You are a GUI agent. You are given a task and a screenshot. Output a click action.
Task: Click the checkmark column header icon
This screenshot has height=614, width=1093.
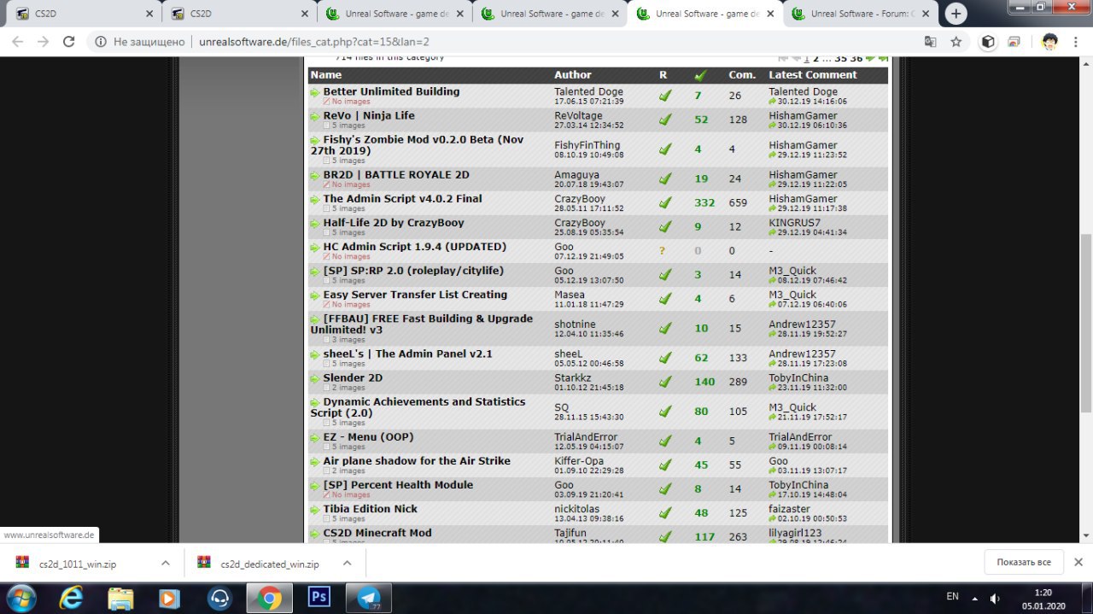[x=700, y=75]
